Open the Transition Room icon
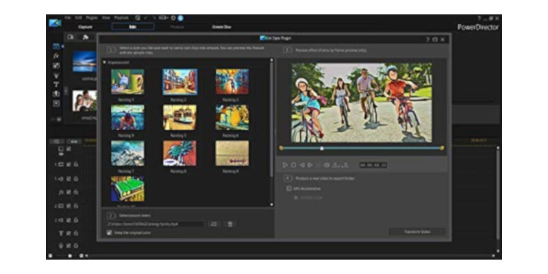The image size is (548, 274). click(x=56, y=94)
